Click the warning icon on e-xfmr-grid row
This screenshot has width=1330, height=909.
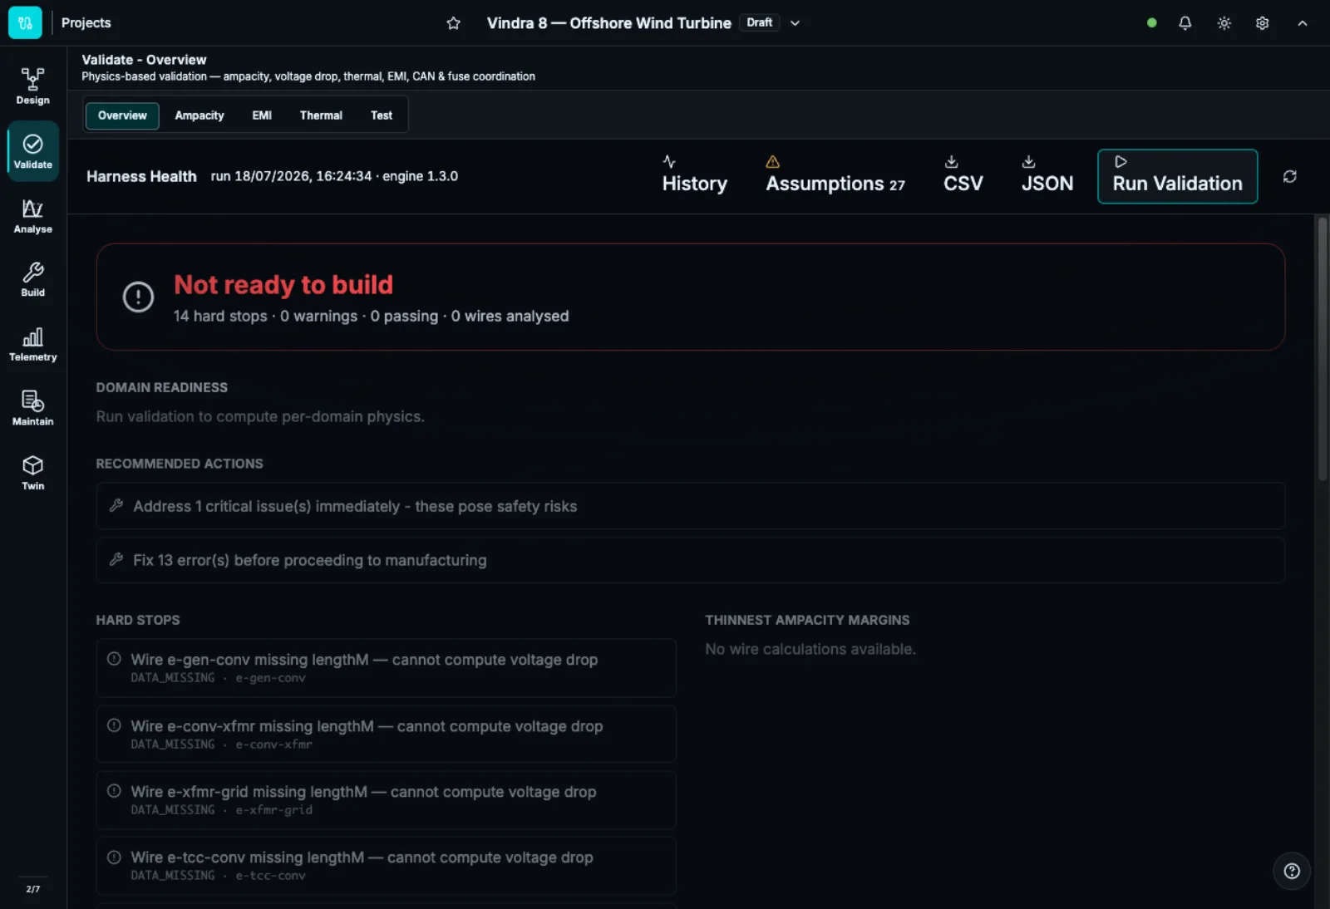point(114,791)
